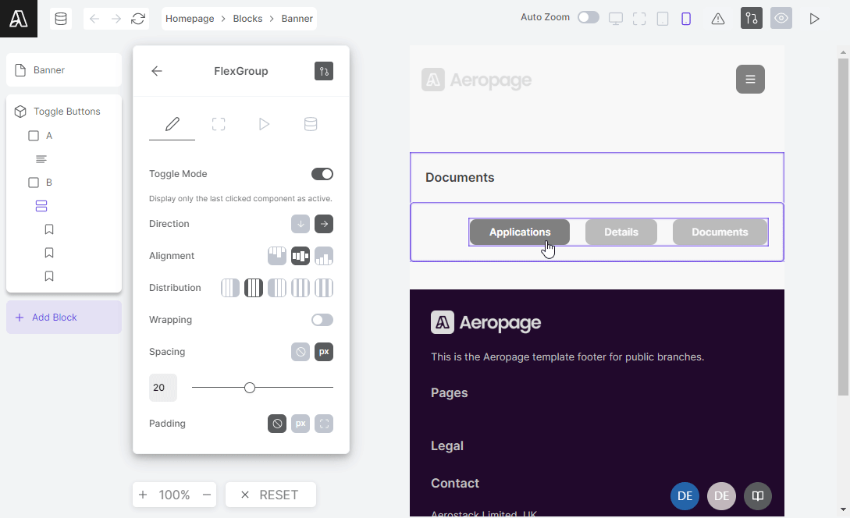The width and height of the screenshot is (850, 518).
Task: Open the book documentation icon
Action: (758, 496)
